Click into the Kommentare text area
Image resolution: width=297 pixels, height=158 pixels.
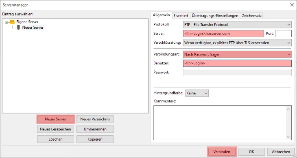click(220, 123)
